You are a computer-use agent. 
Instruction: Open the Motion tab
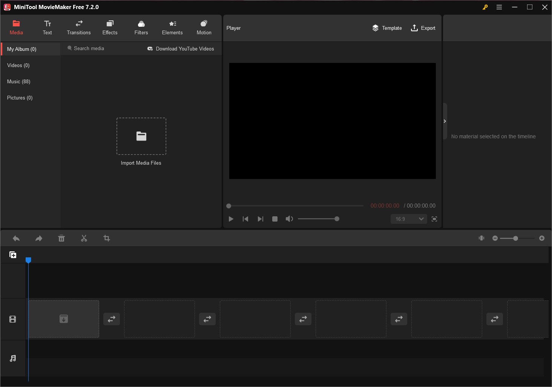click(x=204, y=28)
